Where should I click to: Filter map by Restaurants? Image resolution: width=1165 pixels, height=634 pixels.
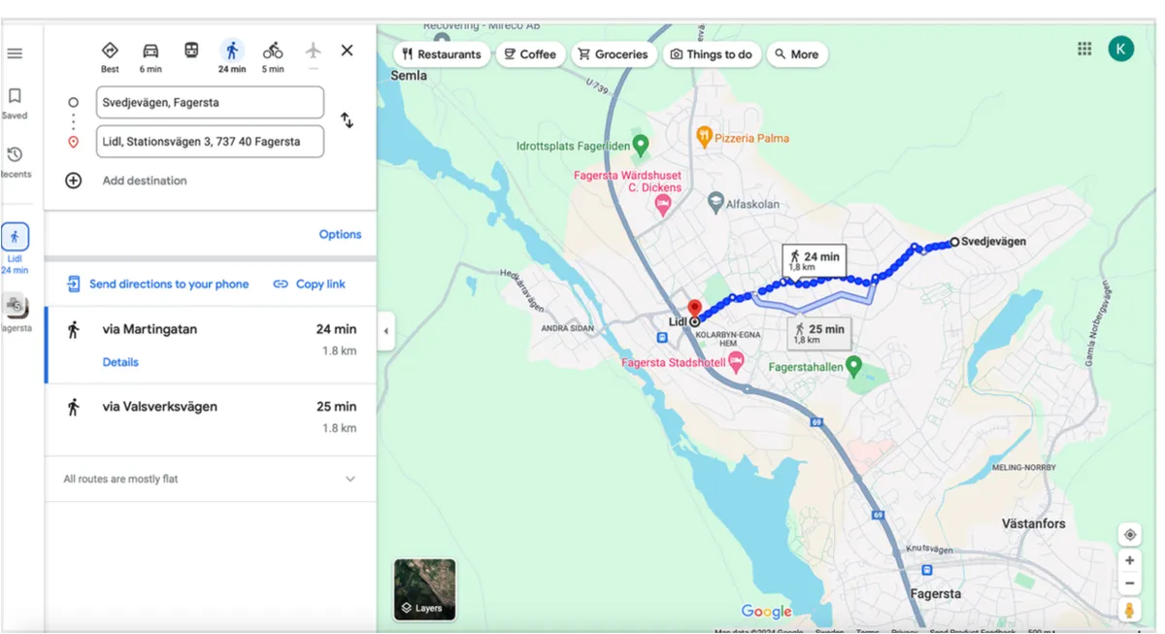coord(441,54)
